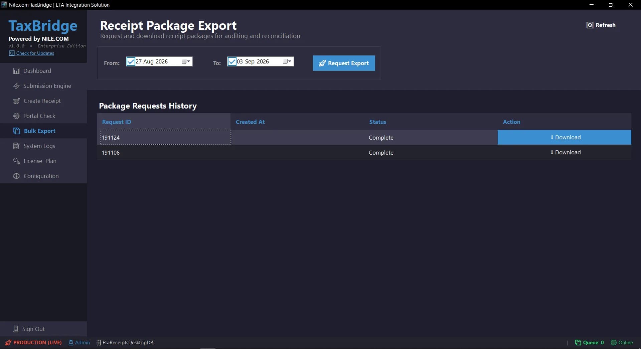The image size is (641, 349).
Task: Click the database icon beside EtaReceiptsDesktopDB
Action: pyautogui.click(x=99, y=343)
